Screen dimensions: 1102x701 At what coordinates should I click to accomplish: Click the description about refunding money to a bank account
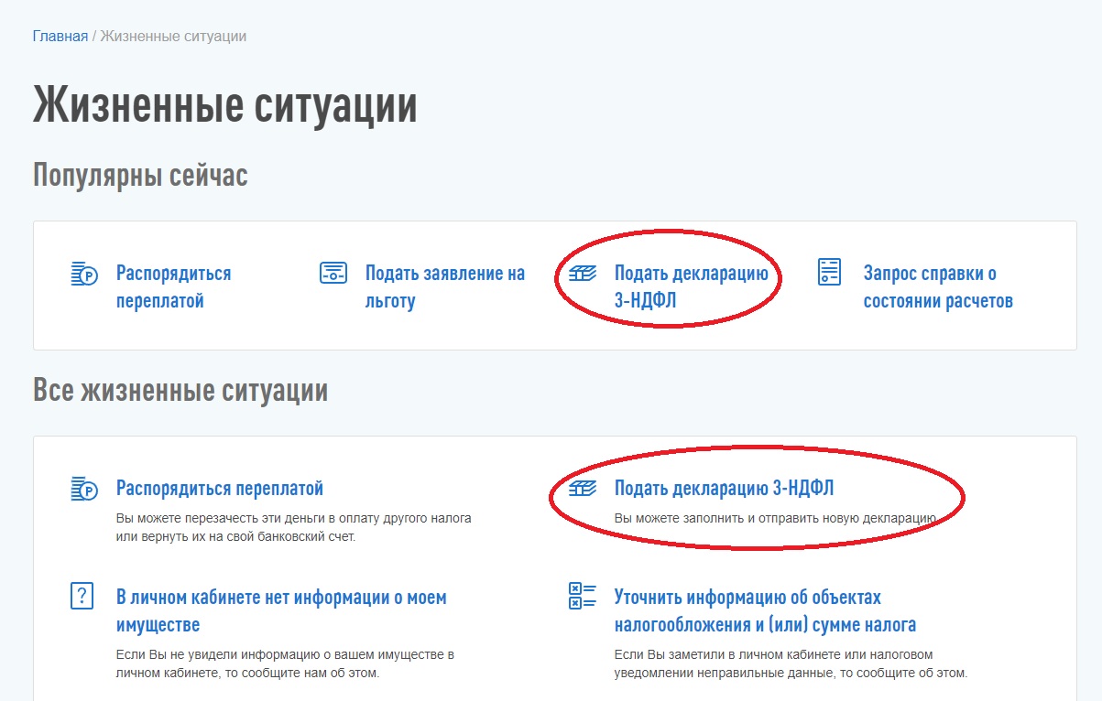tap(293, 527)
